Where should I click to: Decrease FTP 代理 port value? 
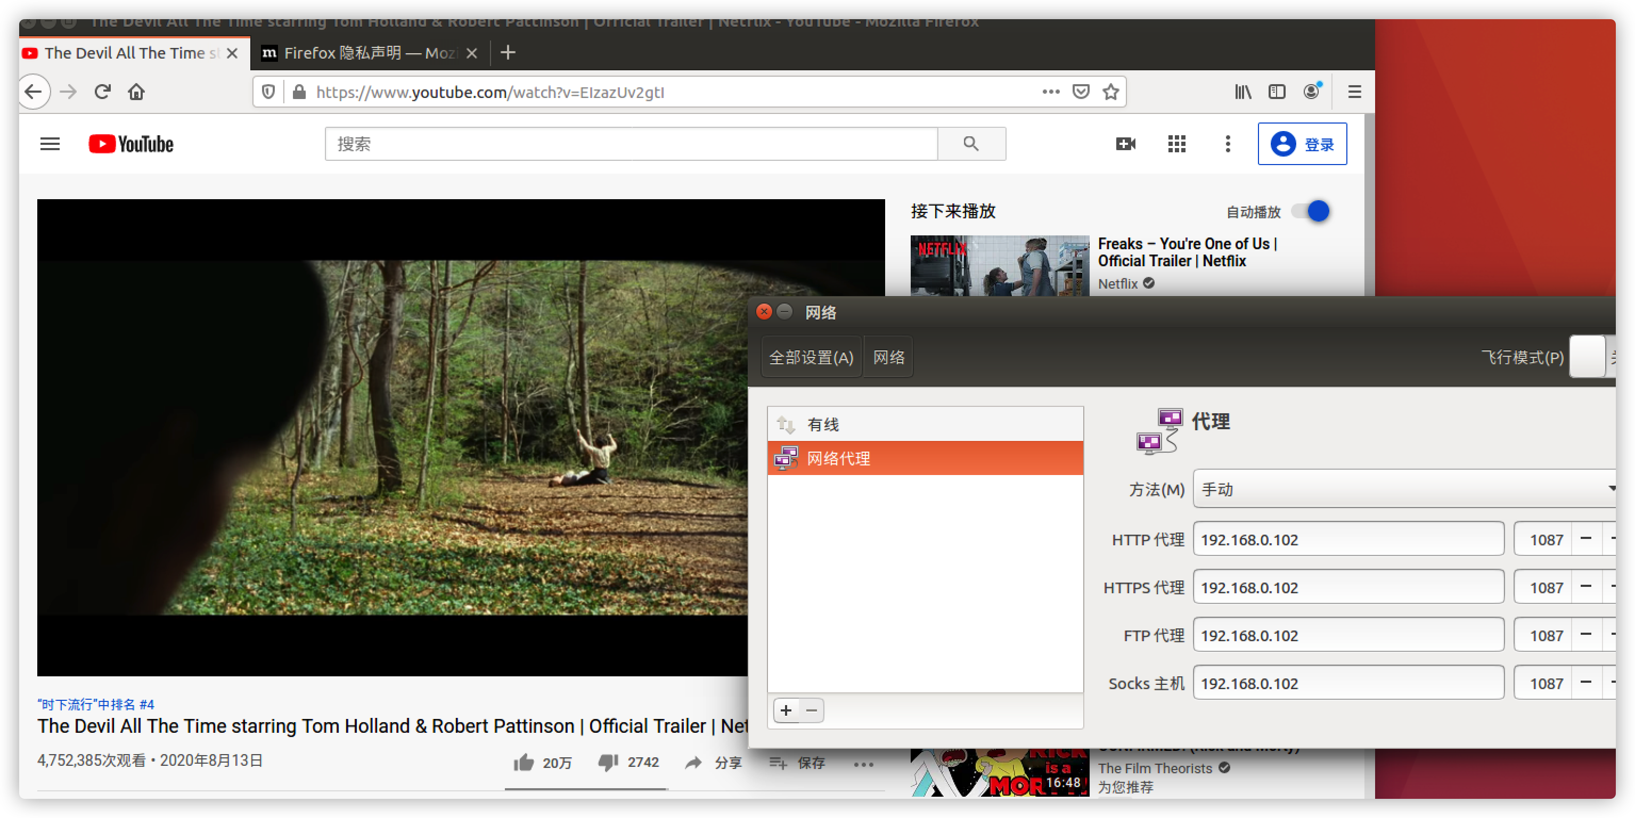pos(1586,635)
